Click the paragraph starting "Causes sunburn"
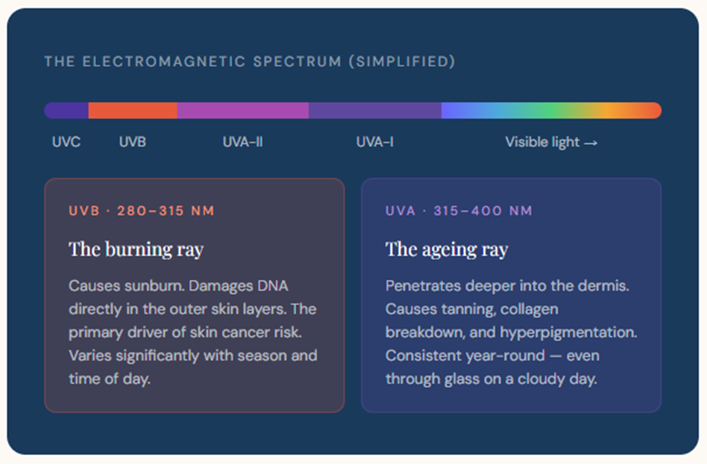 point(192,332)
